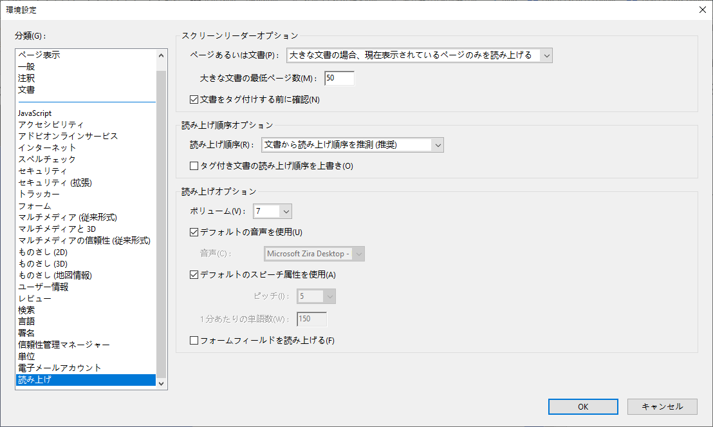Click the キャンセル button
The width and height of the screenshot is (713, 427).
click(x=662, y=406)
